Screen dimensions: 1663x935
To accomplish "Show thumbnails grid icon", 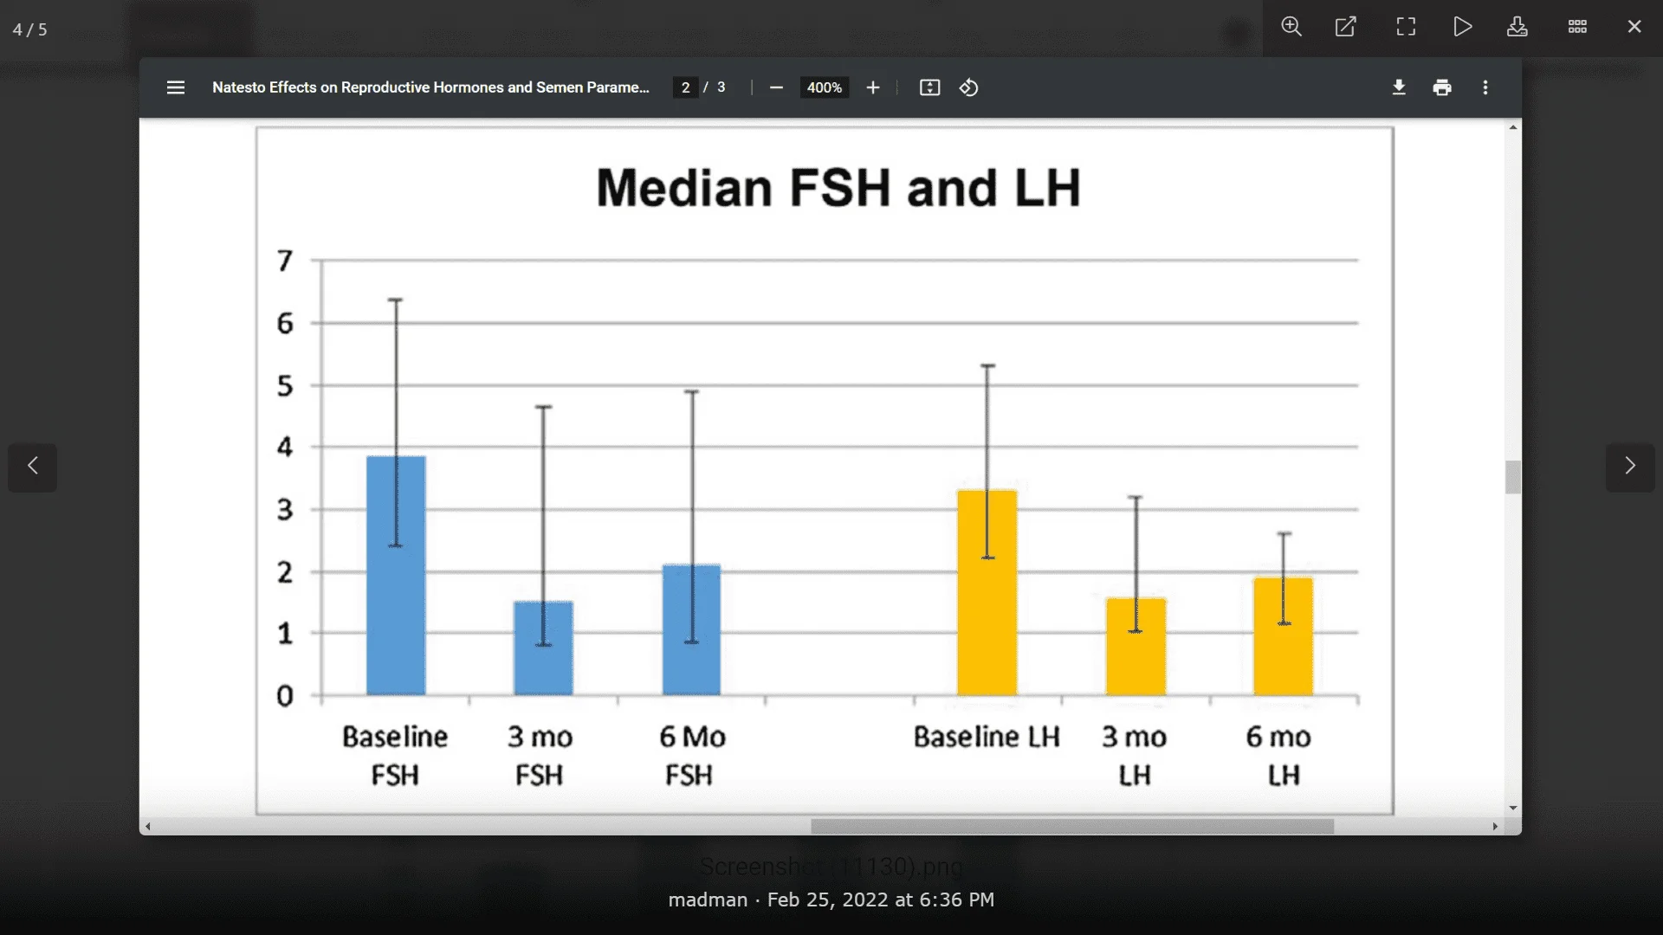I will click(x=1577, y=27).
